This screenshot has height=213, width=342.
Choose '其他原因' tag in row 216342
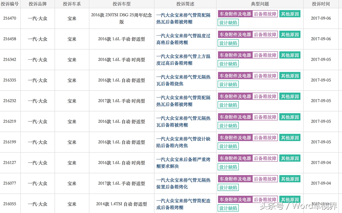coord(290,55)
